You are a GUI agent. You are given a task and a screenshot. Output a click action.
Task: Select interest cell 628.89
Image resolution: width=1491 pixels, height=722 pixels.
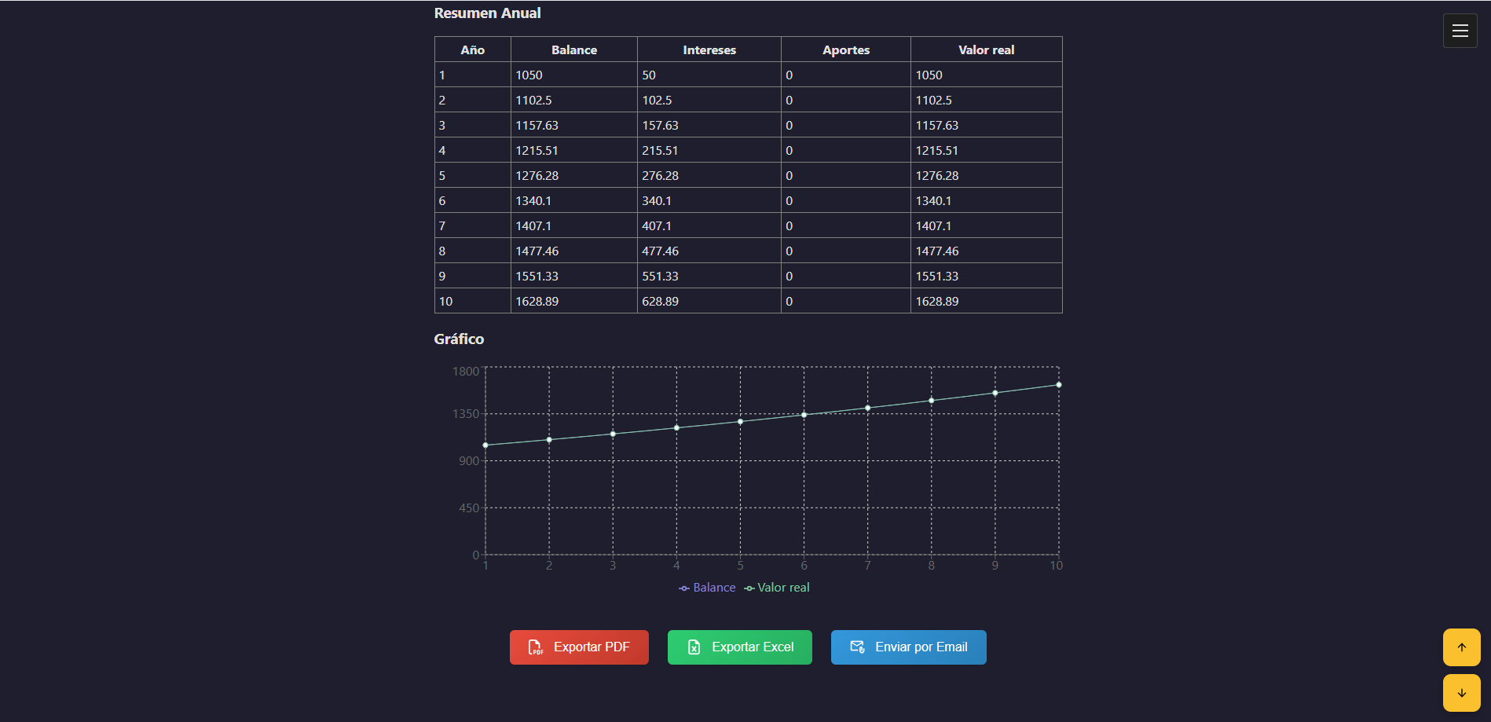(709, 301)
